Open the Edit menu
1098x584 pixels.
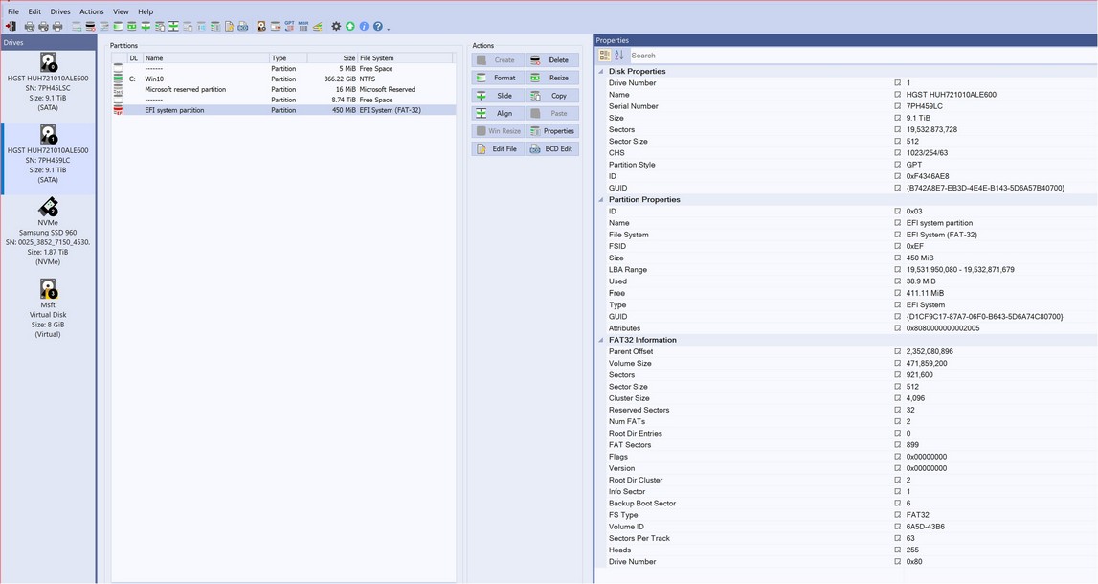34,11
